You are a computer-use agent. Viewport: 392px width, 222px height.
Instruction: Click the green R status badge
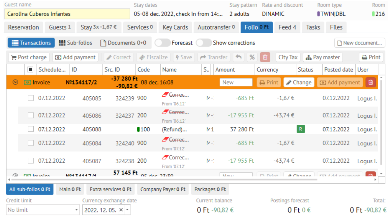pos(301,129)
